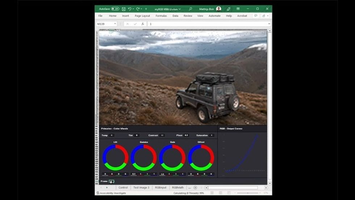Image resolution: width=355 pixels, height=200 pixels.
Task: Click the Name Box showing M139
Action: click(105, 24)
